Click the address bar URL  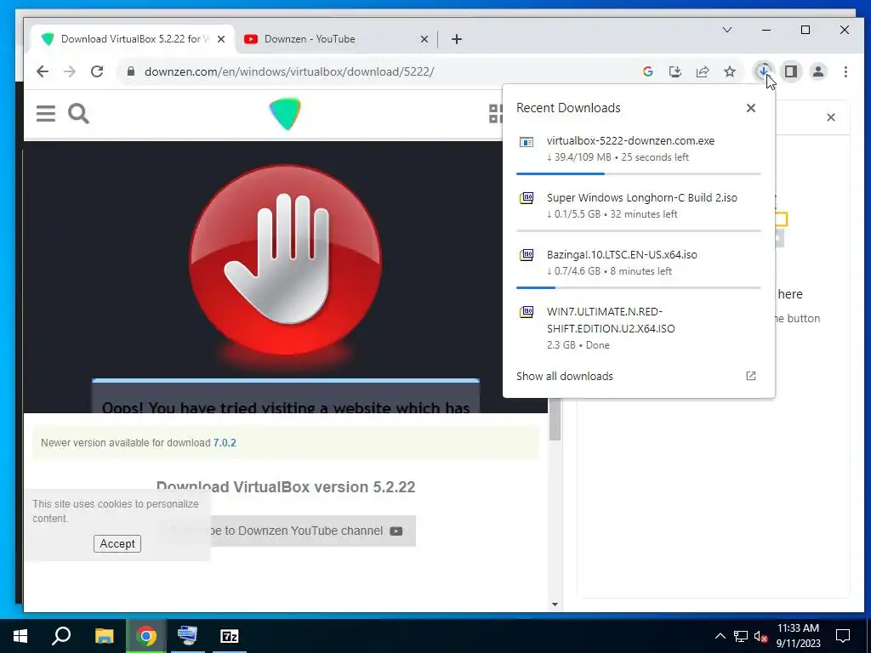[289, 71]
